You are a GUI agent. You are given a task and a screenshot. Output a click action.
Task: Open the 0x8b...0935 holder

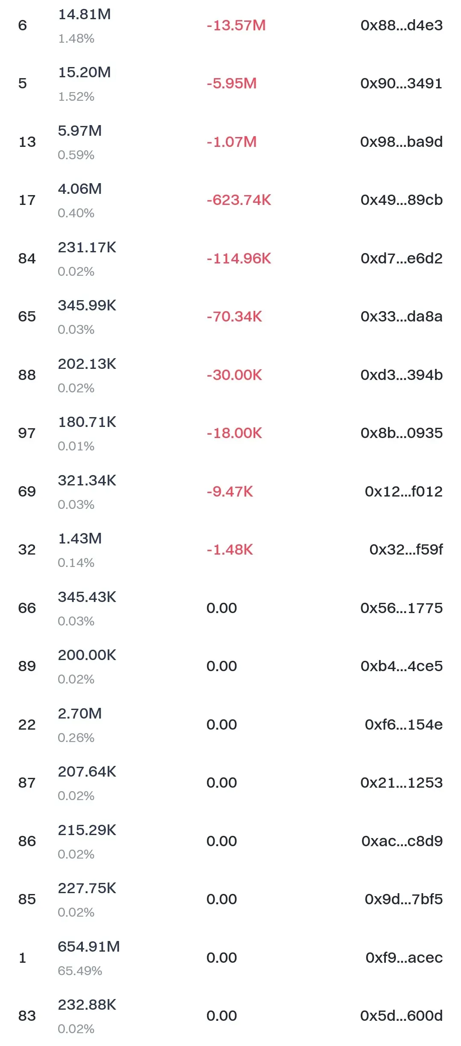pyautogui.click(x=401, y=433)
